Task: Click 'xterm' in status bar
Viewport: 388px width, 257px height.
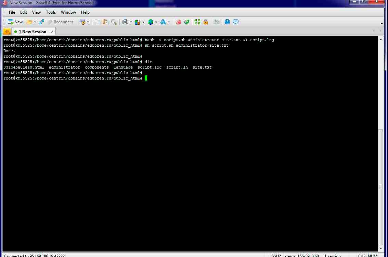Action: (289, 256)
